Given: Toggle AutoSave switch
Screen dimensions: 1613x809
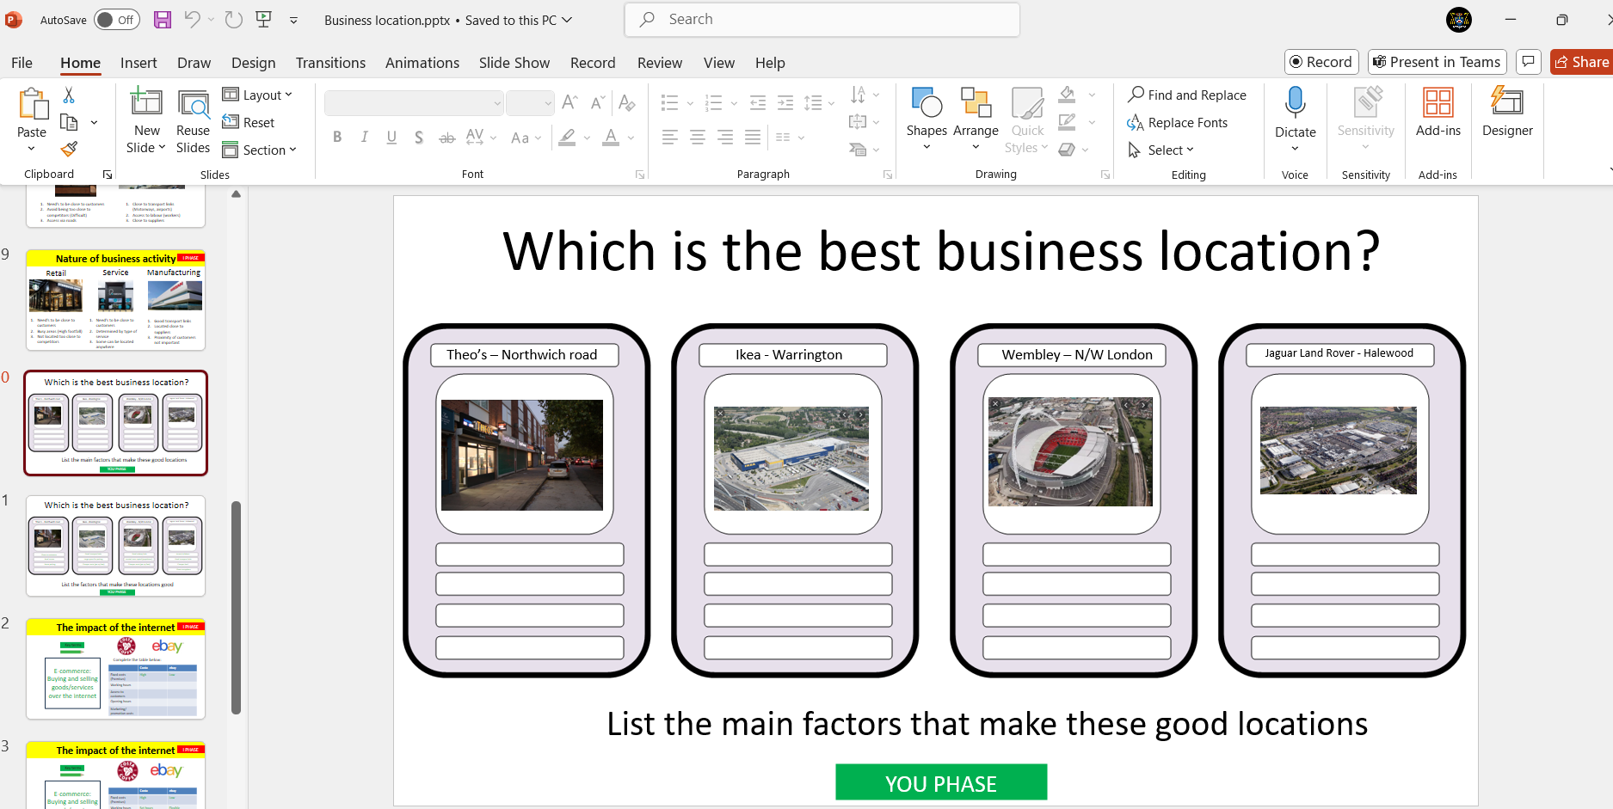Looking at the screenshot, I should click(x=117, y=20).
